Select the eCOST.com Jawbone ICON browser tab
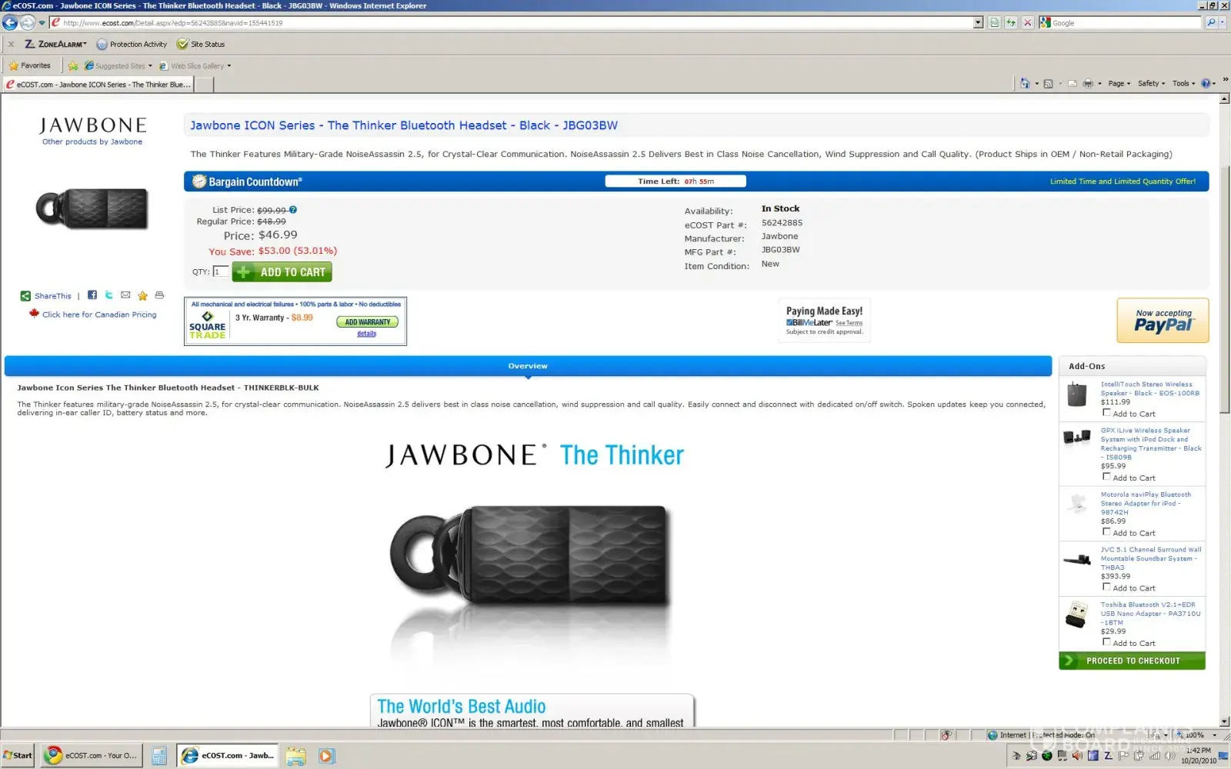This screenshot has width=1231, height=769. (98, 85)
